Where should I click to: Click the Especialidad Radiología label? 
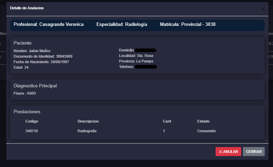click(x=122, y=25)
